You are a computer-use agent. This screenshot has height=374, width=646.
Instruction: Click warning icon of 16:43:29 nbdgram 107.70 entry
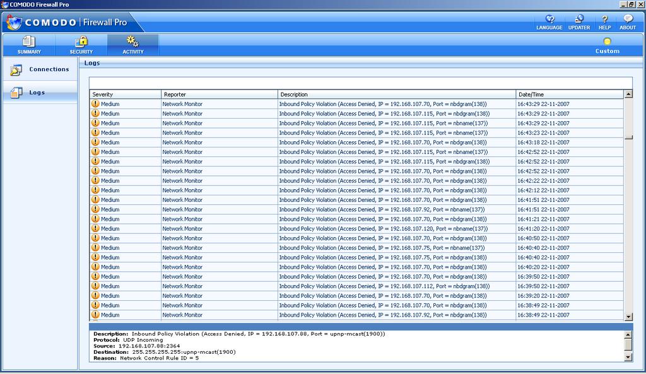[x=95, y=103]
